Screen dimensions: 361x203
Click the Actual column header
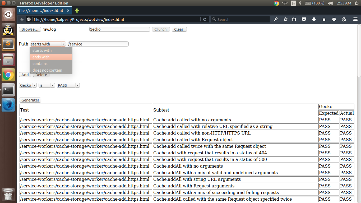(x=347, y=113)
